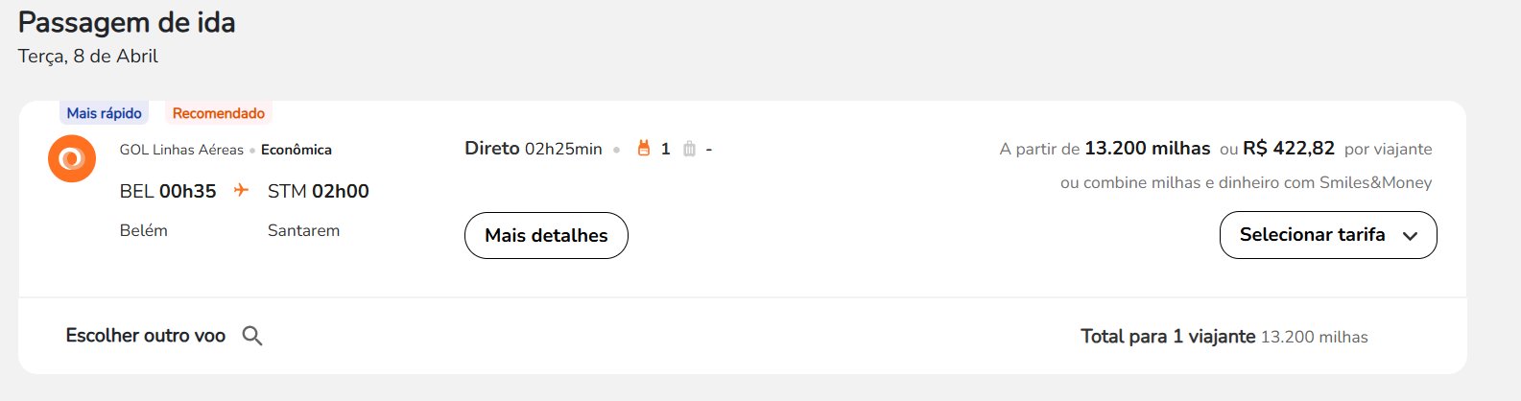Click the GOL airline orange logo
This screenshot has height=401, width=1521.
(x=72, y=158)
